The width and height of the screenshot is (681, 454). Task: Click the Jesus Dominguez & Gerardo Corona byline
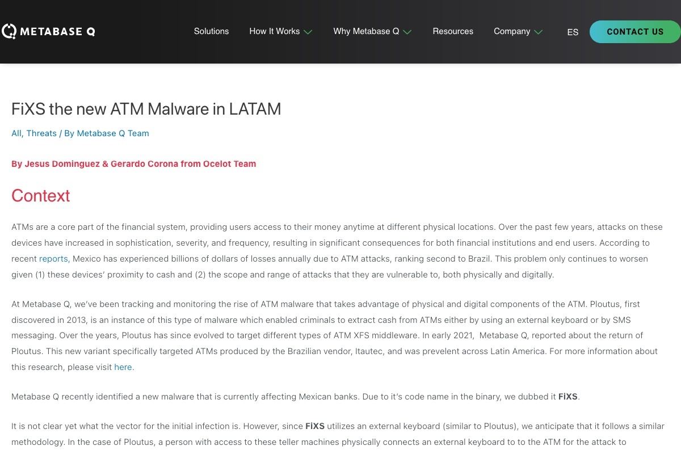click(134, 164)
